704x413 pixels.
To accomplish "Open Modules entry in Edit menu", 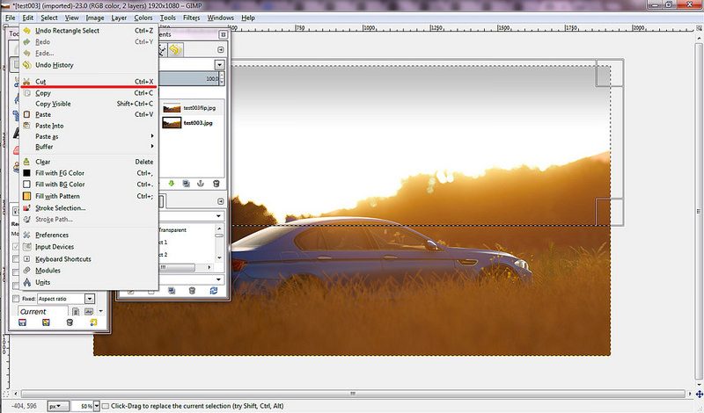I will [x=89, y=271].
